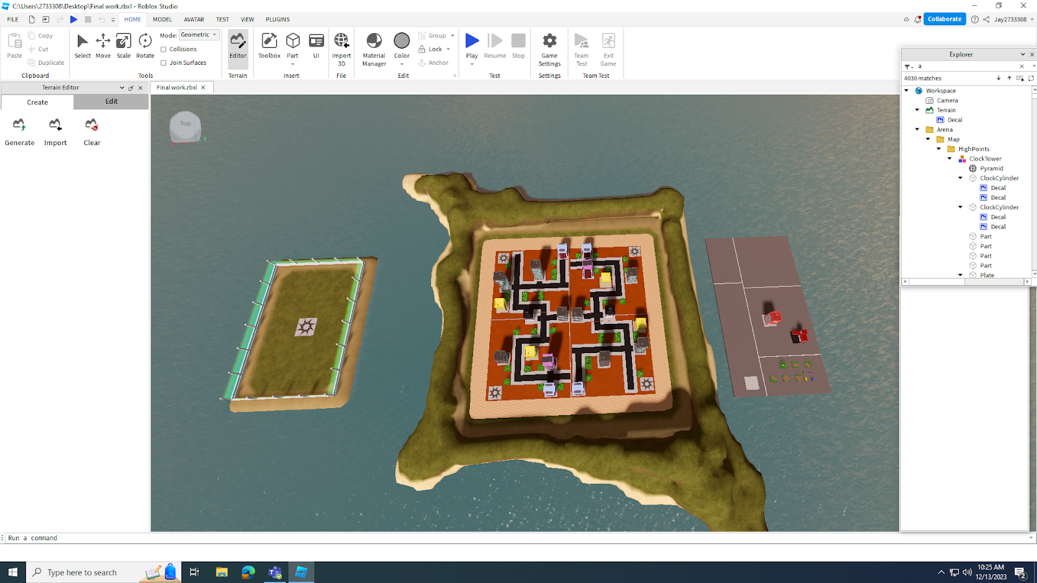Go to next search match arrow in Explorer
The width and height of the screenshot is (1037, 583).
coord(998,78)
